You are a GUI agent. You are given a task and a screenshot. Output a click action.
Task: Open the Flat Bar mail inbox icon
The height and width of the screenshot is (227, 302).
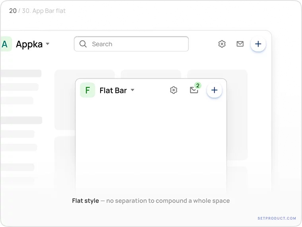click(194, 91)
